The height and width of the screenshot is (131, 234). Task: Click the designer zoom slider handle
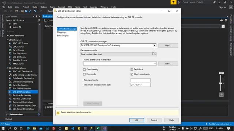pyautogui.click(x=221, y=83)
